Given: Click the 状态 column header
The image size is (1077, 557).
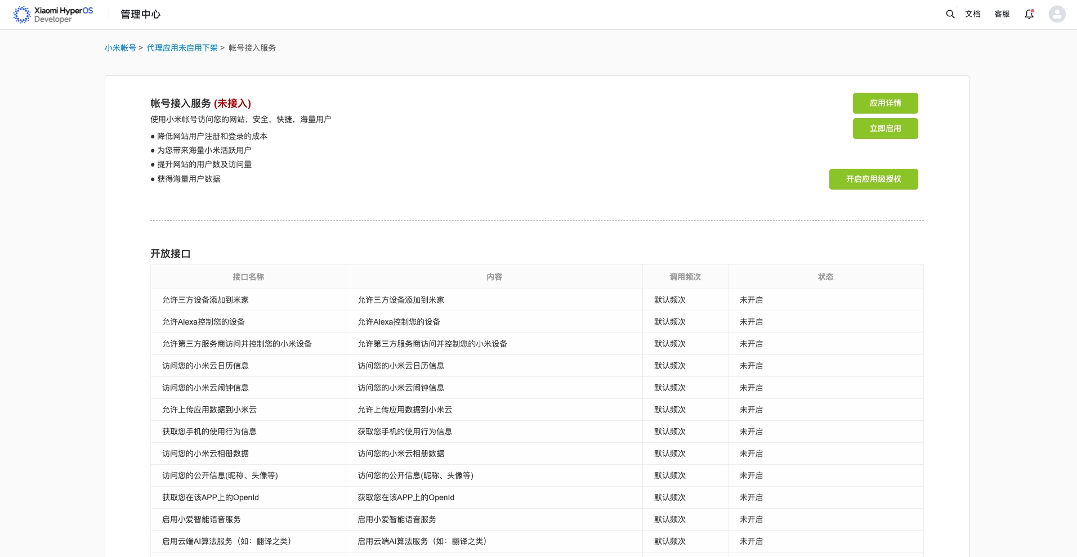Looking at the screenshot, I should [x=825, y=277].
